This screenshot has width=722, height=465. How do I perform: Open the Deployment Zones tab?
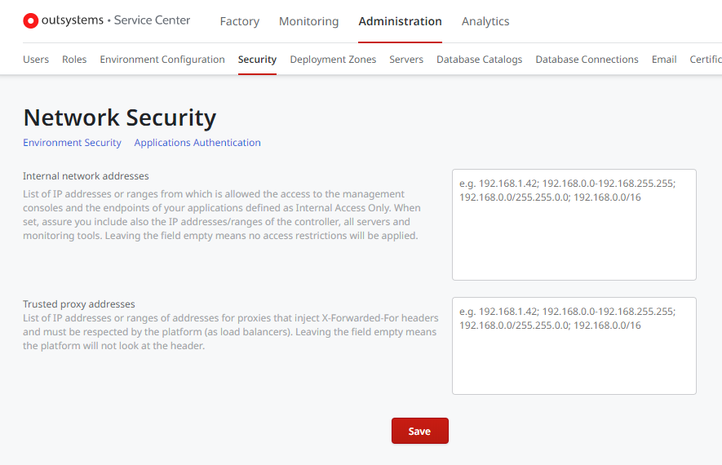click(x=333, y=60)
